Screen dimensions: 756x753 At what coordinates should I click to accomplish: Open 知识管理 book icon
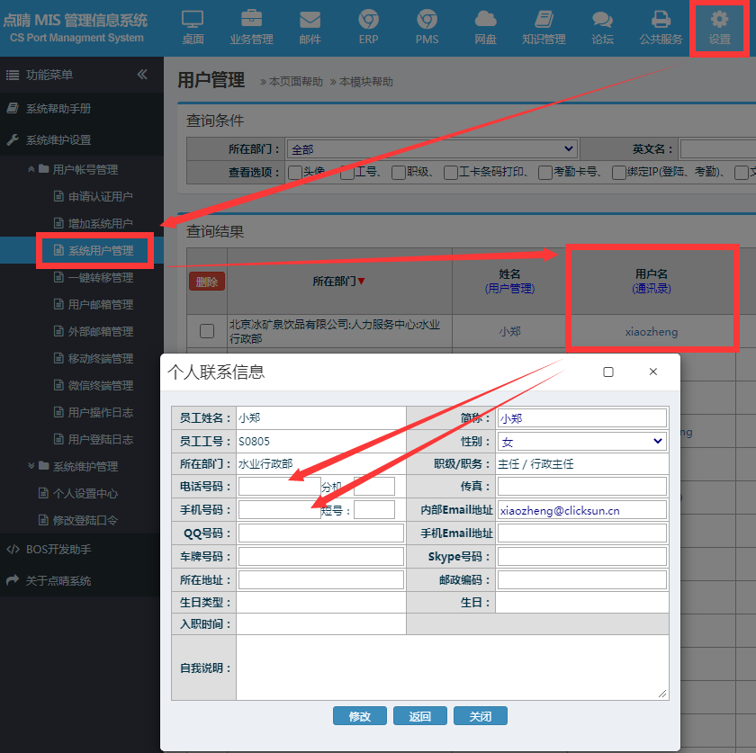544,27
